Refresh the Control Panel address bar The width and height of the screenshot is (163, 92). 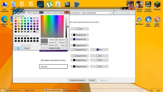click(112, 13)
